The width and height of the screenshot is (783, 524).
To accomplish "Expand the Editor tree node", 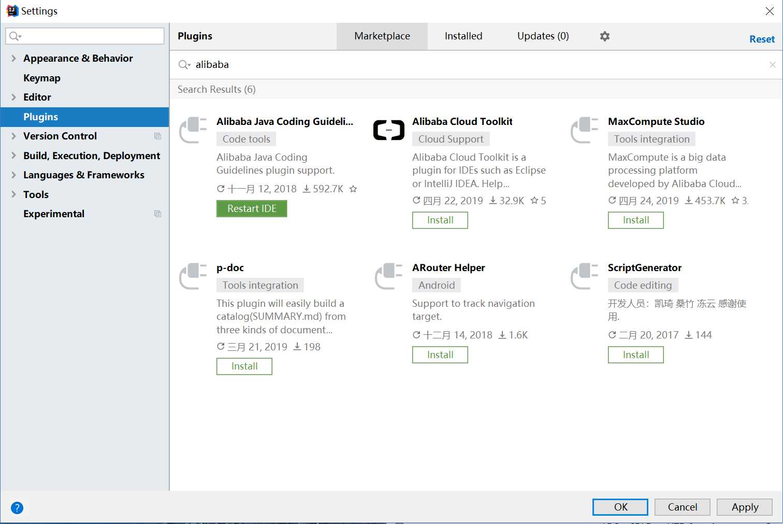I will click(13, 97).
